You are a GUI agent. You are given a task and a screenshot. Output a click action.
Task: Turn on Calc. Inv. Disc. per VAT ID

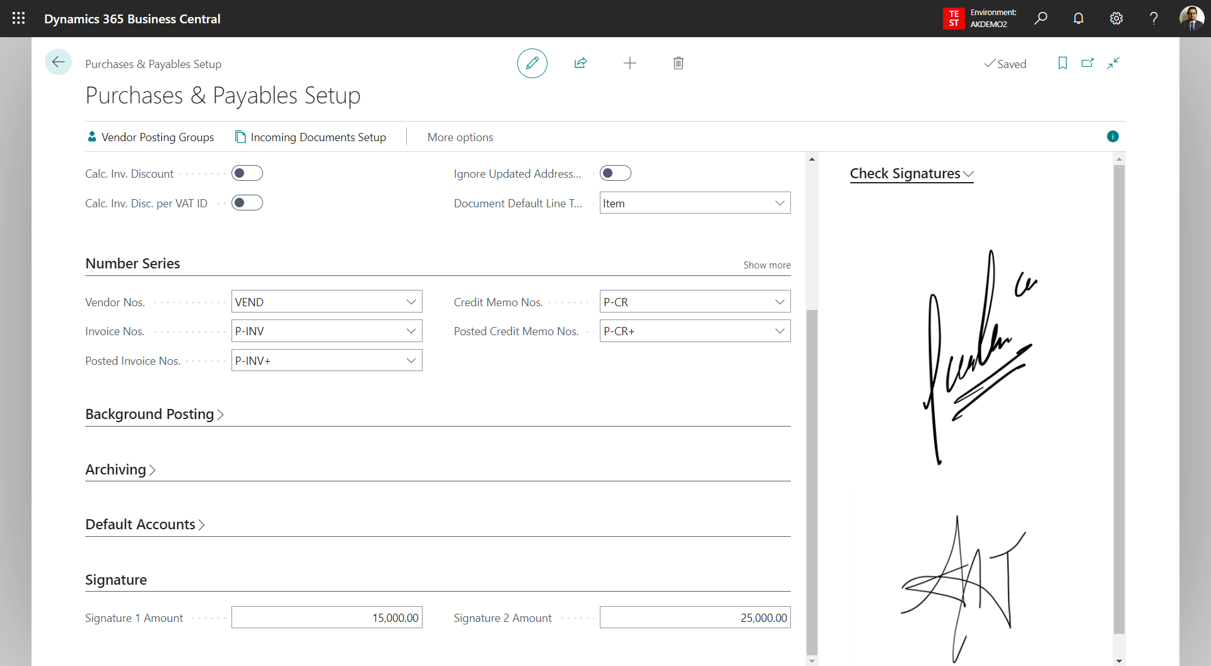(x=247, y=202)
